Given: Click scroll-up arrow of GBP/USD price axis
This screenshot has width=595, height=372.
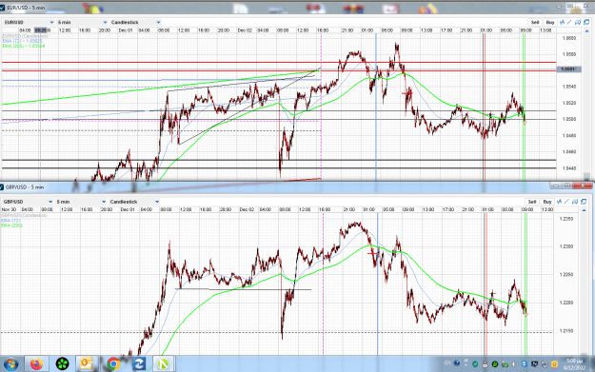Looking at the screenshot, I should point(584,209).
